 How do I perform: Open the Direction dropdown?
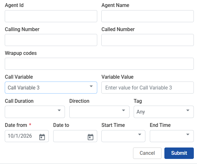[x=99, y=112]
